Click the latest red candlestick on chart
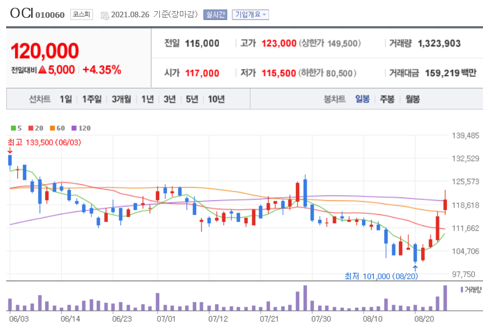 tap(445, 205)
